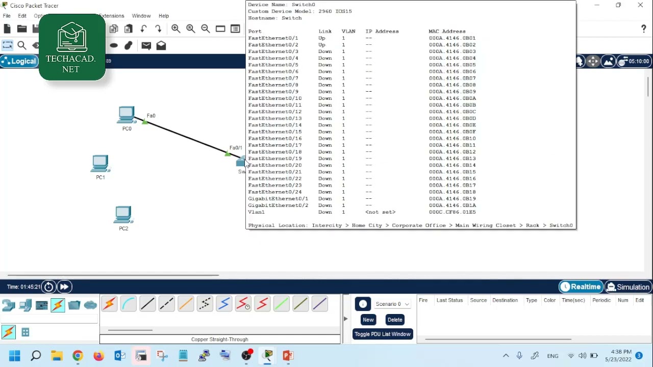653x367 pixels.
Task: Open the Window menu
Action: tap(141, 16)
